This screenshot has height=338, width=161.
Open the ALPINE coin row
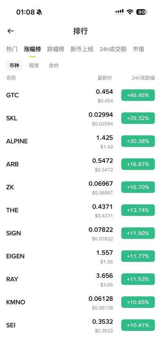click(80, 141)
